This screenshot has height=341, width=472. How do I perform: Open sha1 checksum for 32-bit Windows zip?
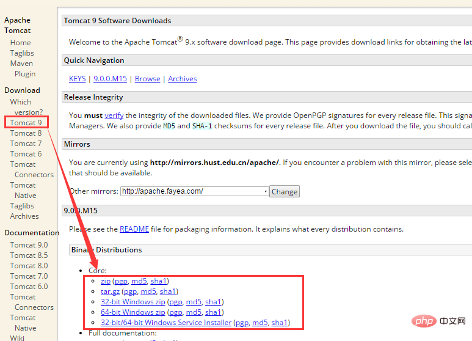pos(214,302)
